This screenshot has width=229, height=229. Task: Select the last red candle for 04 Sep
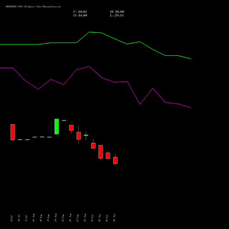115,160
